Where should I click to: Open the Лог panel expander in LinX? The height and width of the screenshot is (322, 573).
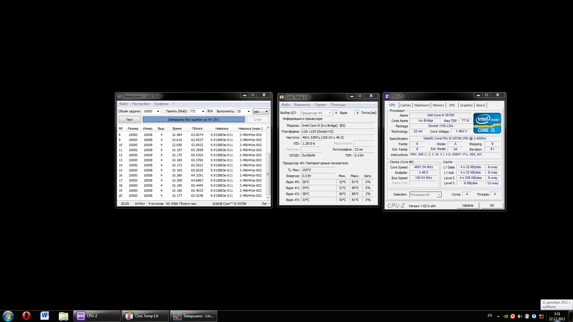click(265, 204)
